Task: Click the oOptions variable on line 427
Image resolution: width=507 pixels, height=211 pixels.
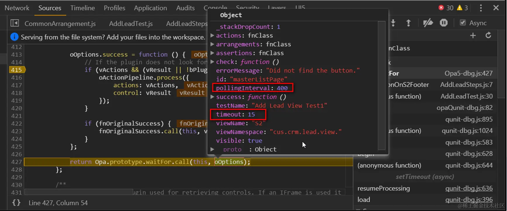Action: (x=229, y=162)
